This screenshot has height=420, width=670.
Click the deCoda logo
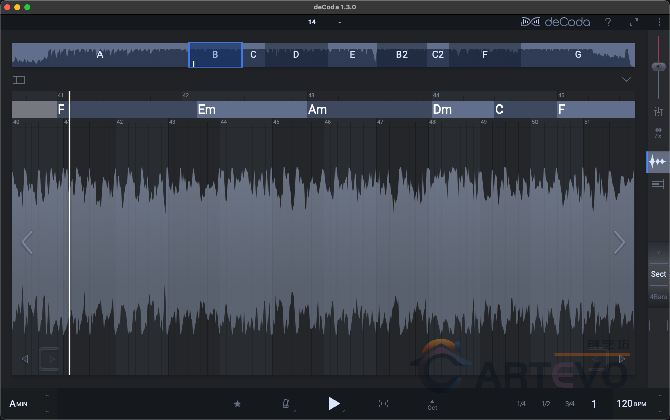click(x=555, y=22)
